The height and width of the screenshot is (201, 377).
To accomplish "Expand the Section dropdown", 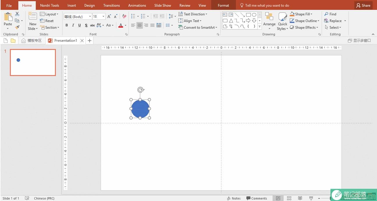I will tap(50, 28).
